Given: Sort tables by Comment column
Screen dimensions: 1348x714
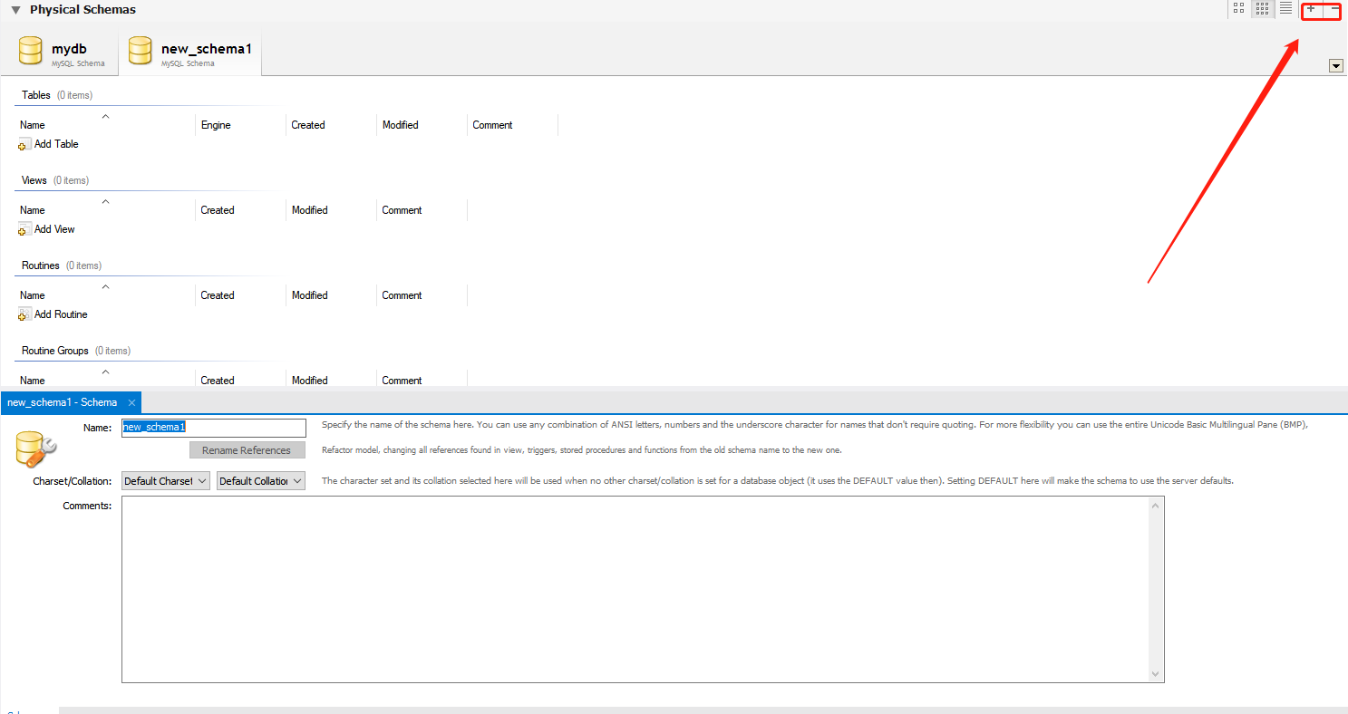Looking at the screenshot, I should tap(512, 125).
